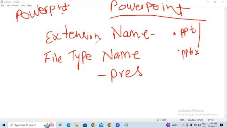Click the Ln 1, Col 1 status entry
The image size is (227, 128).
161,120
